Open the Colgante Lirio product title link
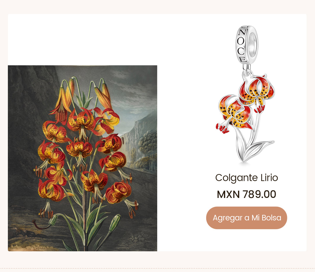The height and width of the screenshot is (272, 315). (x=246, y=178)
